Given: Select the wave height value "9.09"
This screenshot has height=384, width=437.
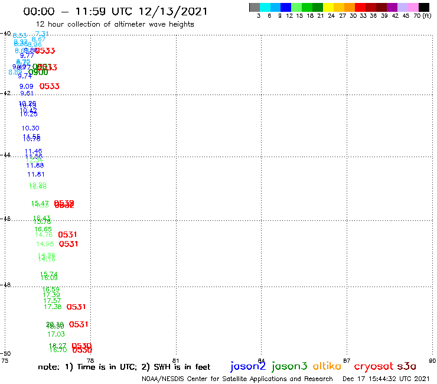Looking at the screenshot, I should click(x=26, y=86).
